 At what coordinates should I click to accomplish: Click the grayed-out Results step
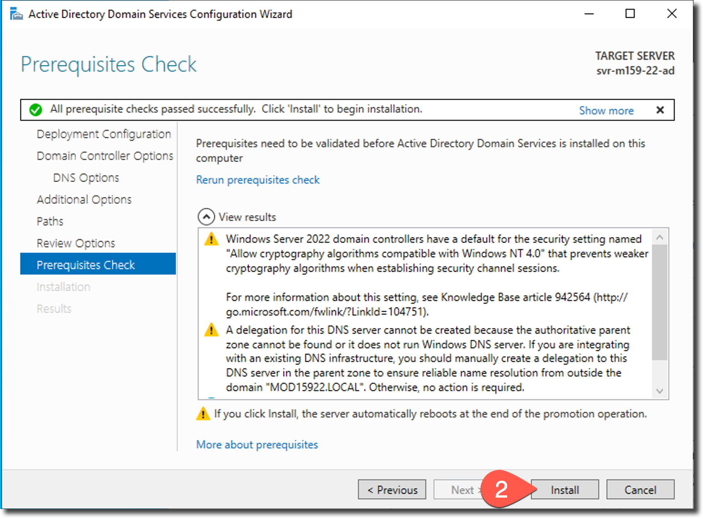tap(54, 309)
